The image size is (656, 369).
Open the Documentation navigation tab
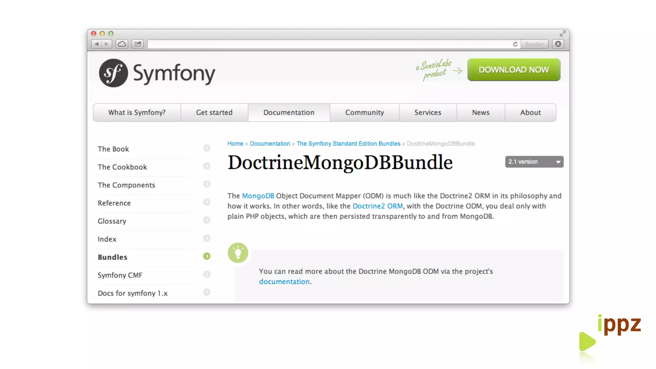[x=289, y=112]
